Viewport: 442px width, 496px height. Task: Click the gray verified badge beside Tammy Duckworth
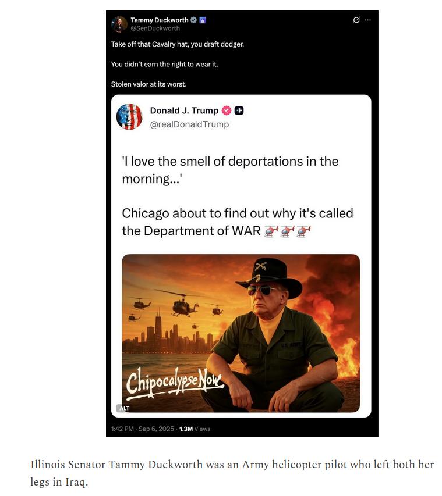click(x=194, y=20)
